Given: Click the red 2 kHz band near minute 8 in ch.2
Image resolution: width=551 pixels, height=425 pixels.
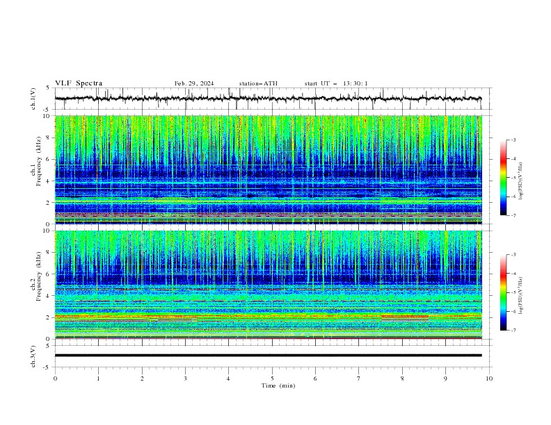Looking at the screenshot, I should pyautogui.click(x=405, y=317).
